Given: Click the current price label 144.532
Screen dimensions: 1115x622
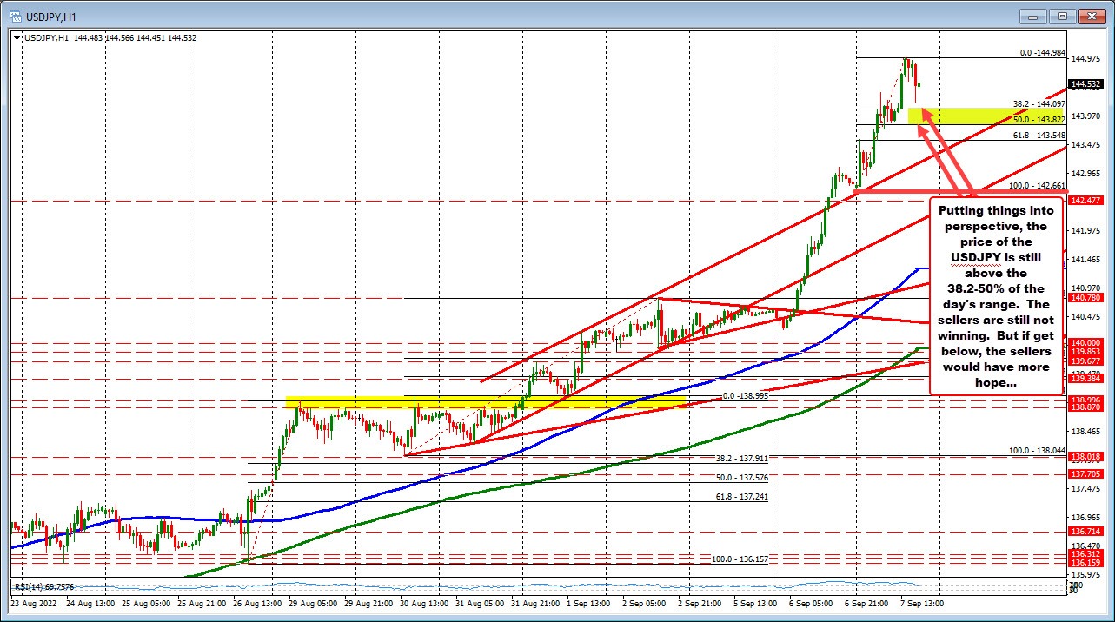Looking at the screenshot, I should [x=1087, y=84].
